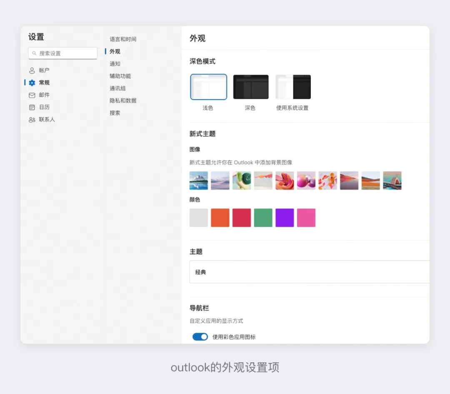
Task: Select the 外观 submenu item
Action: (115, 52)
